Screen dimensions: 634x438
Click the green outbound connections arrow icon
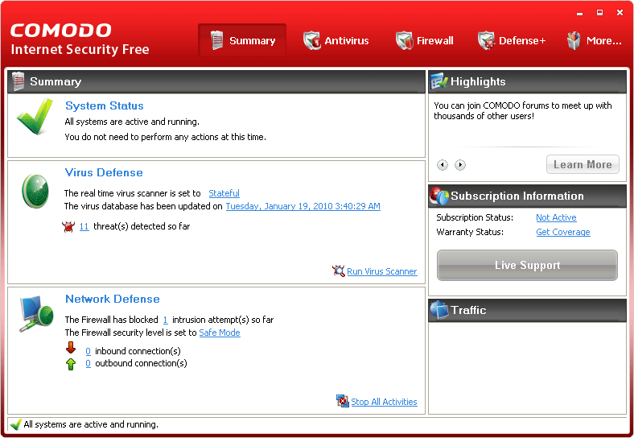point(71,364)
